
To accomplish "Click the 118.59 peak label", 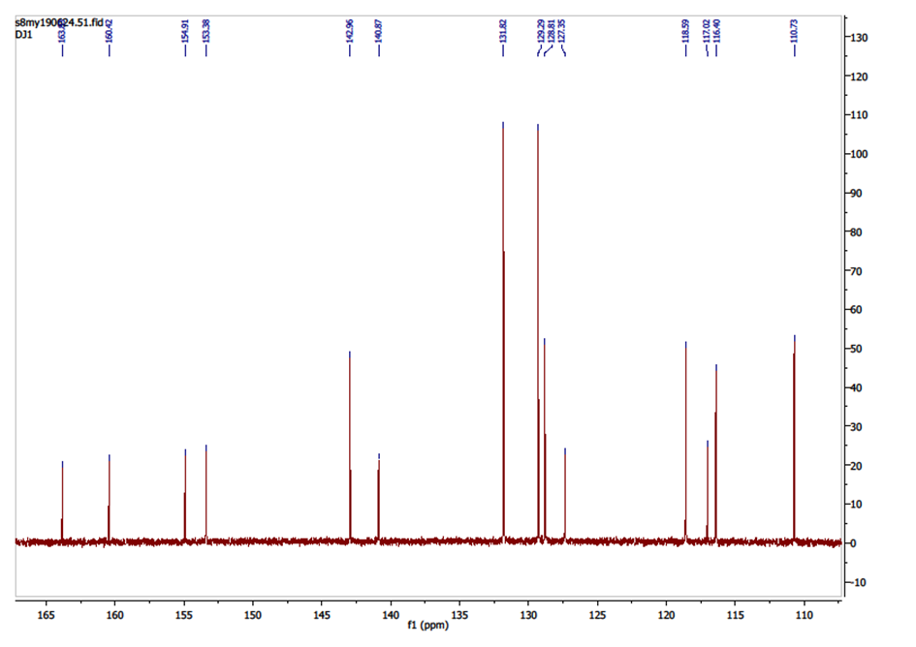I will coord(685,34).
